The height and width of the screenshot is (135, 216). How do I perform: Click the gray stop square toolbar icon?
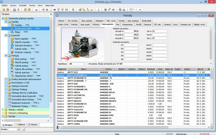47,10
